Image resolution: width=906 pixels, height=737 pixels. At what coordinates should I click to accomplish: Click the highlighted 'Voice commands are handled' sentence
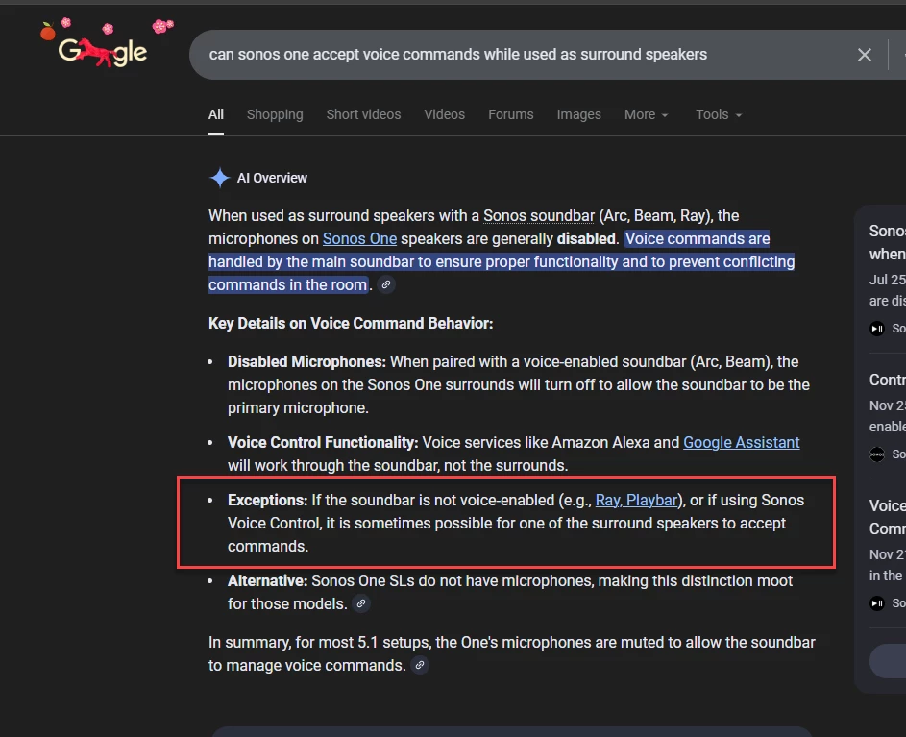(x=502, y=262)
